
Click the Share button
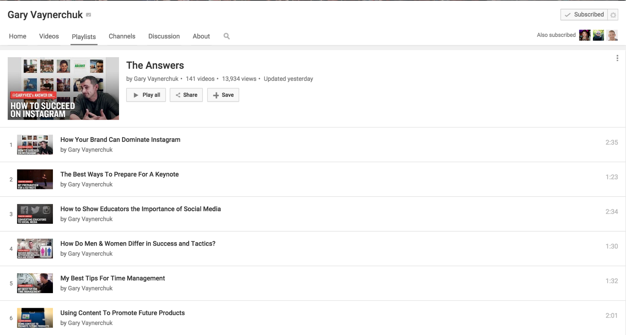(186, 95)
